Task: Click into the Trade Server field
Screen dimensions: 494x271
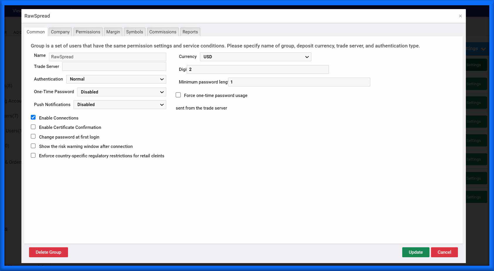Action: (x=114, y=67)
